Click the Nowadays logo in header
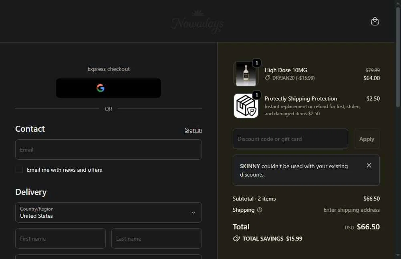The image size is (401, 259). 197,22
